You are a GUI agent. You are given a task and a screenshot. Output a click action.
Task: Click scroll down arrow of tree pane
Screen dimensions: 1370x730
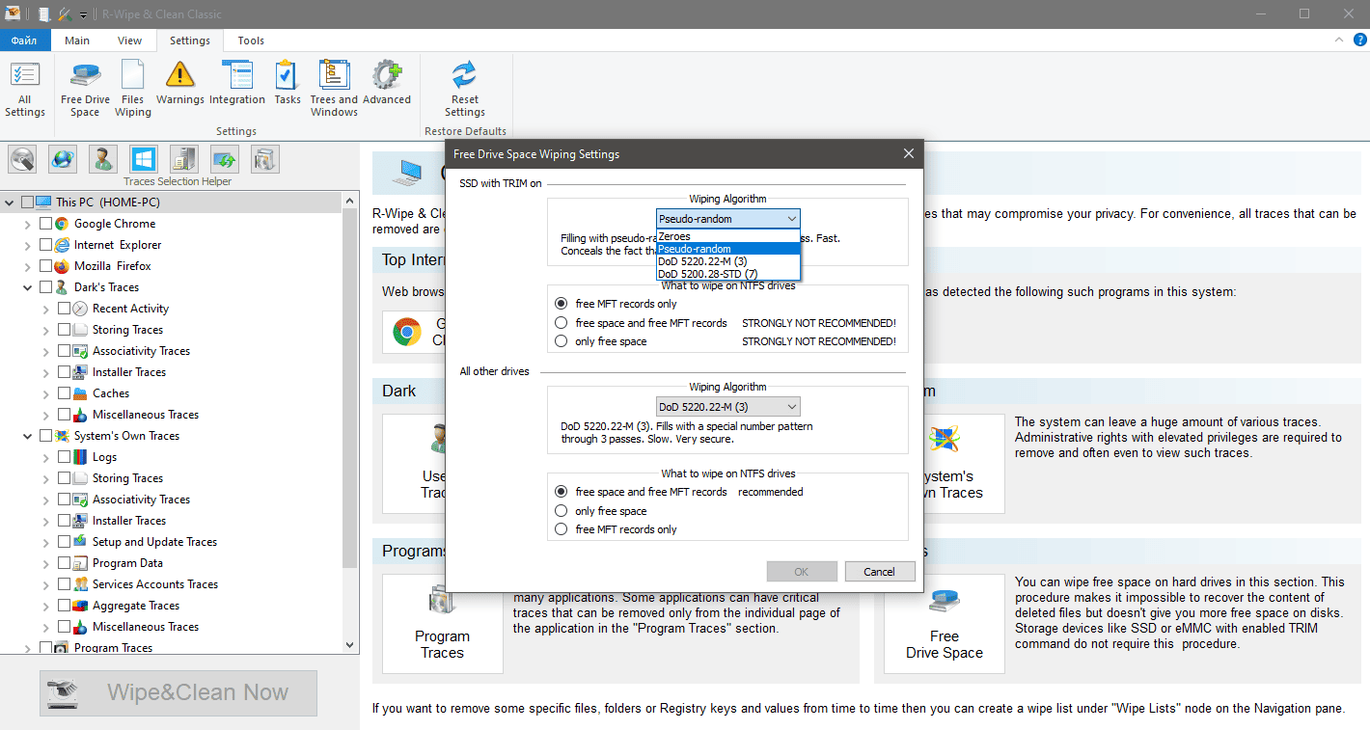(x=350, y=645)
